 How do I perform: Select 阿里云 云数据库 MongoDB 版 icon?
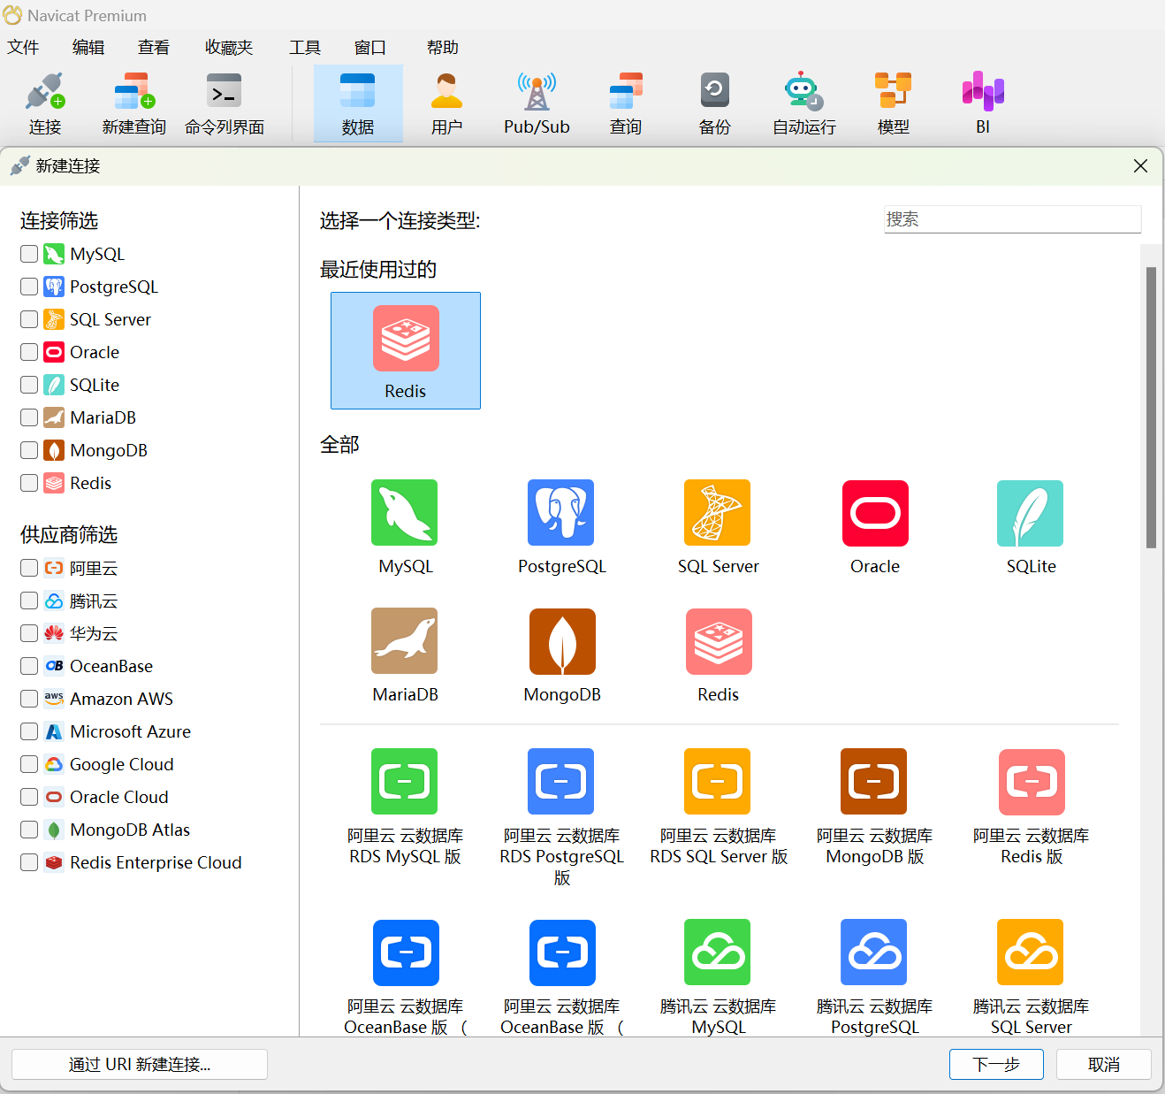pos(874,781)
